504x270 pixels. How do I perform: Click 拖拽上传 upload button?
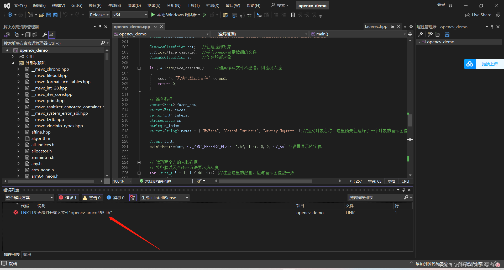[490, 64]
